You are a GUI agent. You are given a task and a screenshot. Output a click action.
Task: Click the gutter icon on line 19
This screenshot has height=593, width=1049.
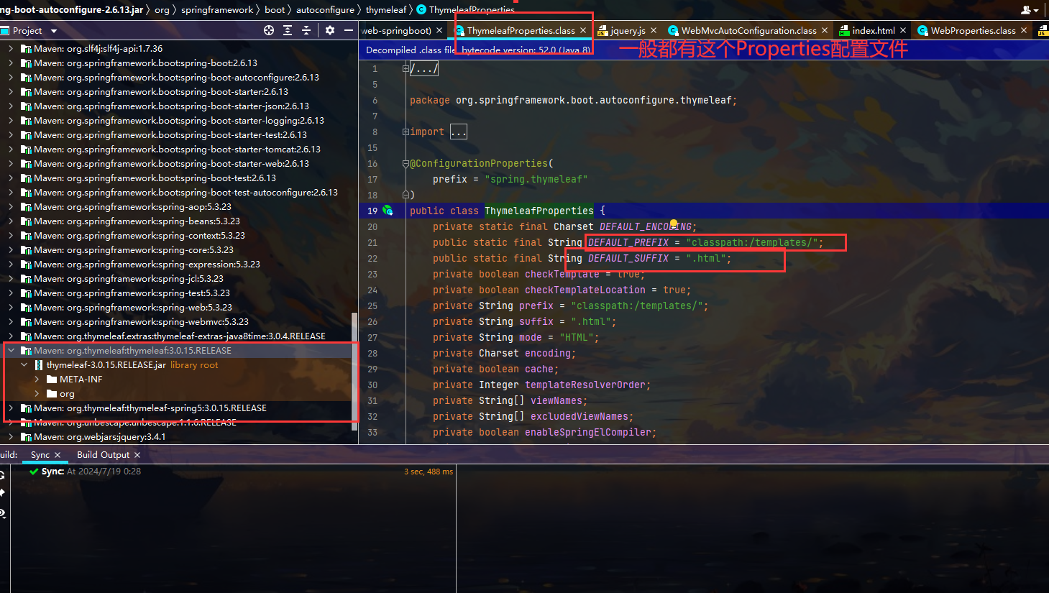coord(388,211)
